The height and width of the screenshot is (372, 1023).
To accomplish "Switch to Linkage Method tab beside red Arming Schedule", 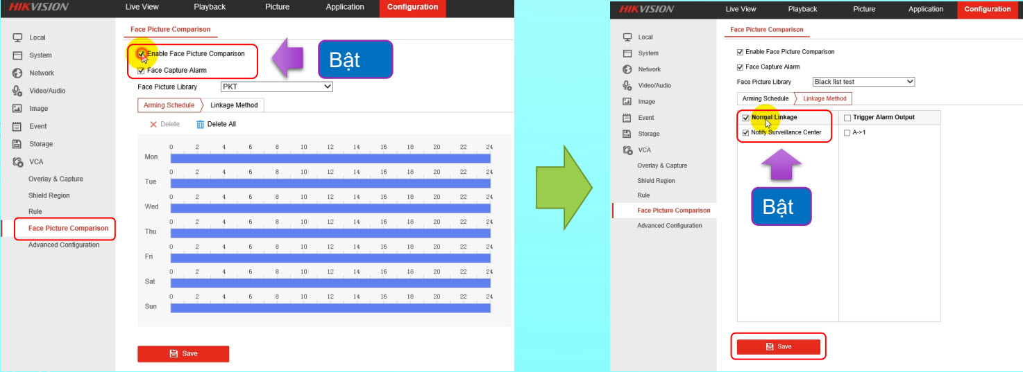I will click(x=234, y=105).
